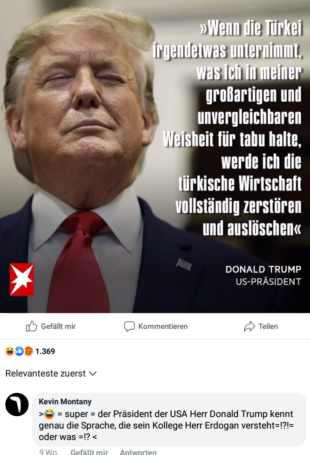Click the 9 Wo. comment timestamp

click(49, 452)
